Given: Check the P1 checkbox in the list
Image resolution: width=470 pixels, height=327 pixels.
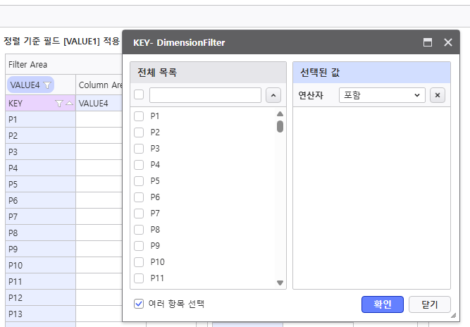Looking at the screenshot, I should 139,116.
